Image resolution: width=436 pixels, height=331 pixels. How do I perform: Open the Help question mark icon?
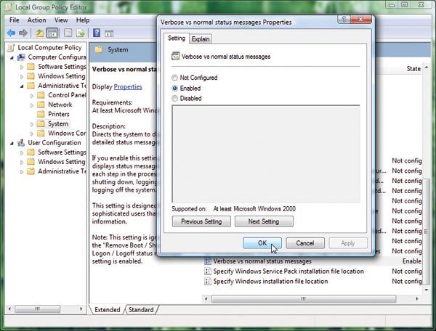tap(97, 33)
